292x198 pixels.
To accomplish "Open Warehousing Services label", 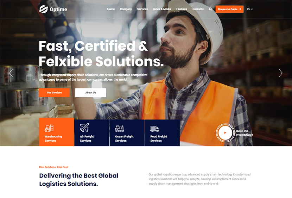I will (53, 138).
